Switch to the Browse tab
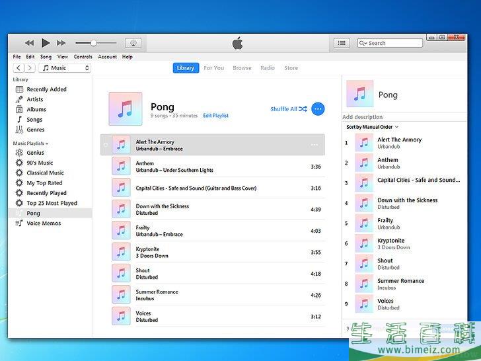The width and height of the screenshot is (481, 361). click(242, 68)
